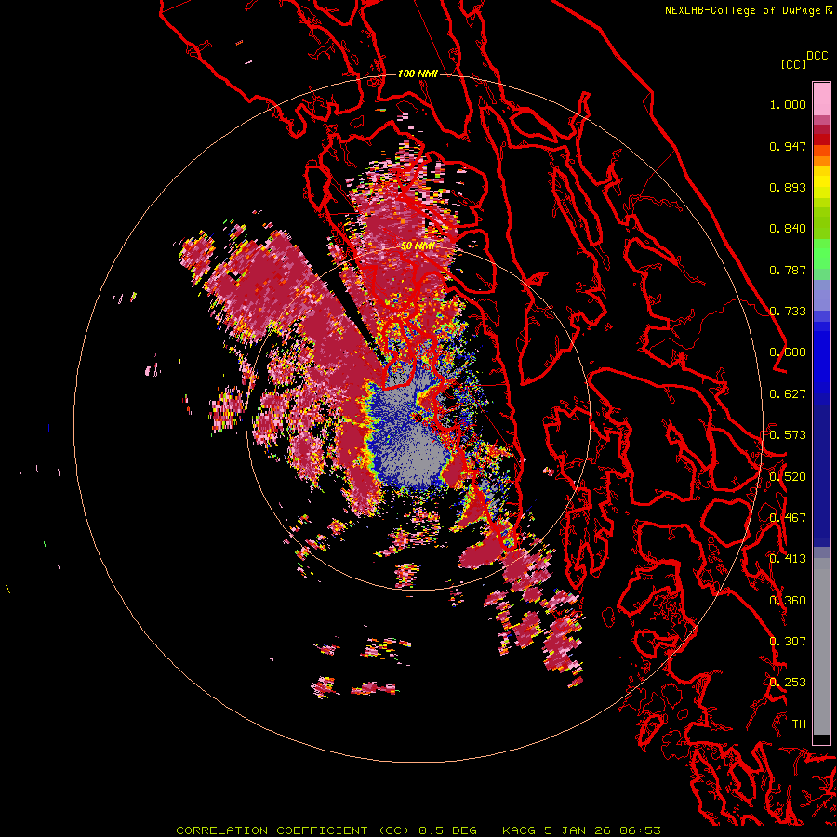Click the 0.733 scale value
This screenshot has height=837, width=837.
click(788, 312)
